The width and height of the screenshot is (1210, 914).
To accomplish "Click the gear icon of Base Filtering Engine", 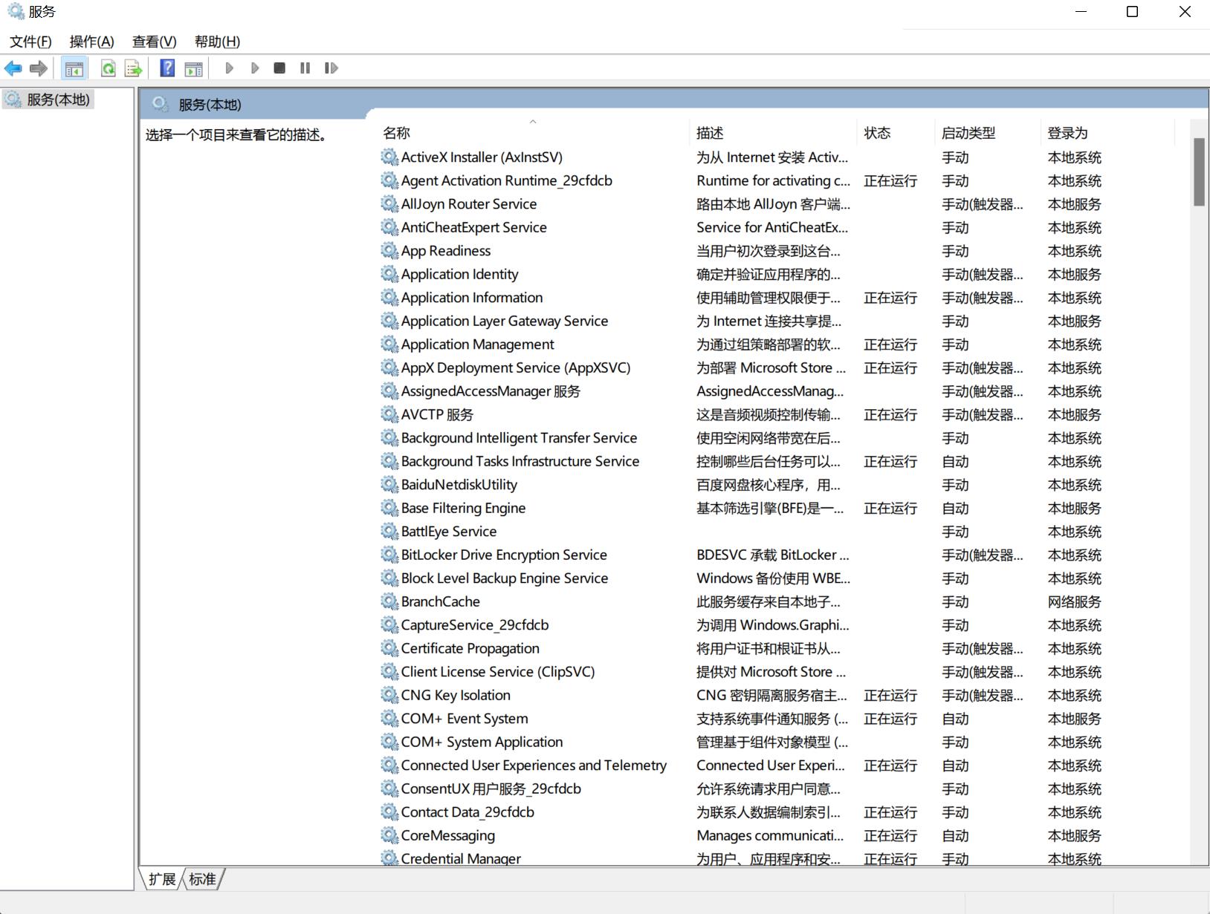I will coord(389,508).
